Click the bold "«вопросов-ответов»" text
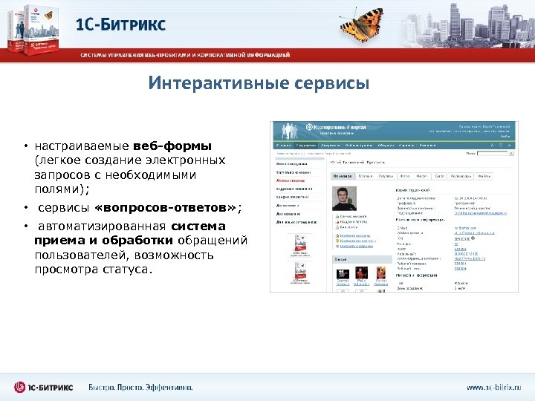The image size is (535, 401). coord(165,208)
